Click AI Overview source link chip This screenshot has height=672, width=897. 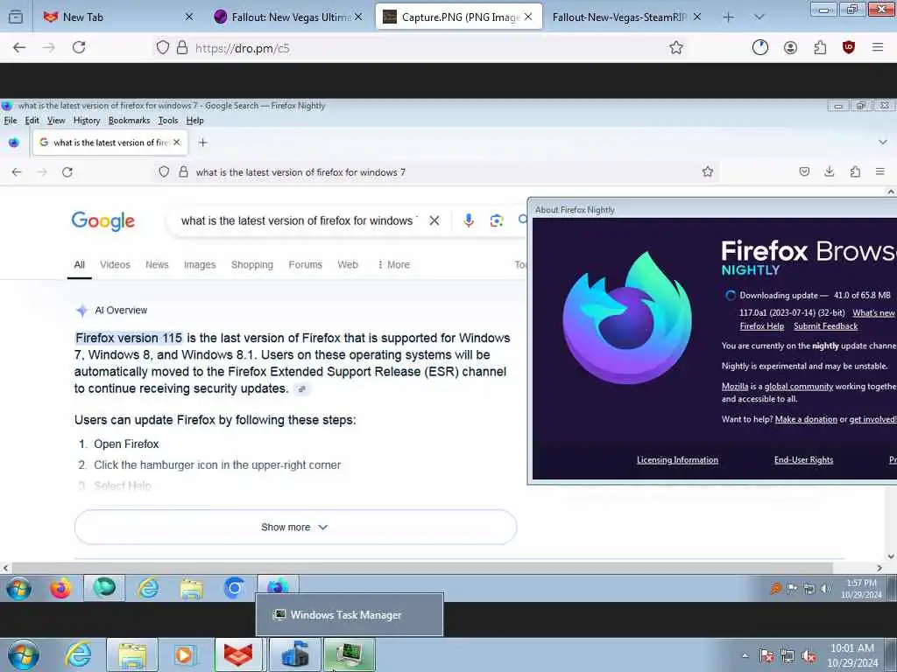click(302, 389)
